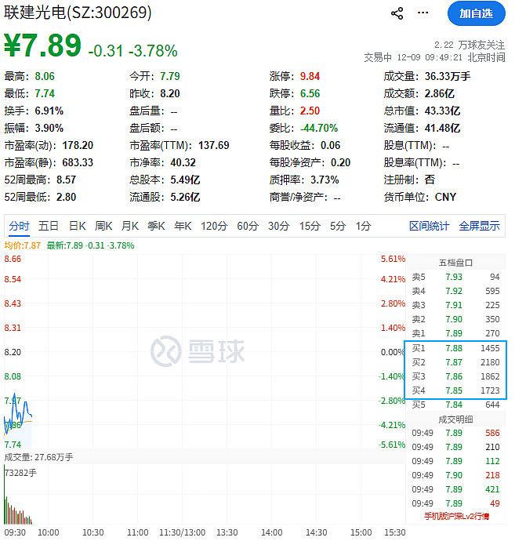Click the trade detail row with volume 112

coord(455,461)
